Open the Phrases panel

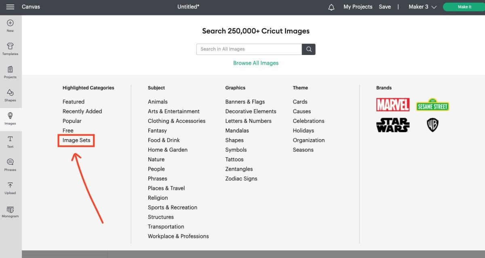point(10,165)
